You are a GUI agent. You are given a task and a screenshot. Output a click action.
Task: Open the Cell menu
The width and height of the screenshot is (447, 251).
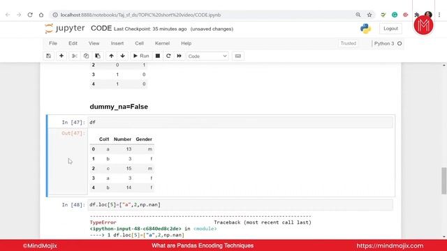(x=139, y=43)
